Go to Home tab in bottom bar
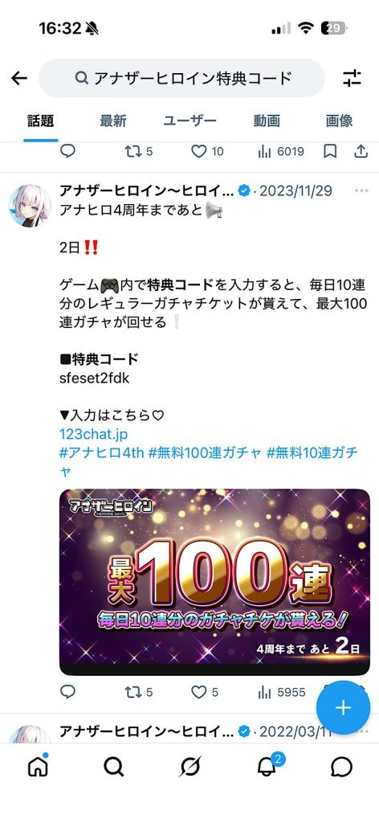 coord(38,767)
